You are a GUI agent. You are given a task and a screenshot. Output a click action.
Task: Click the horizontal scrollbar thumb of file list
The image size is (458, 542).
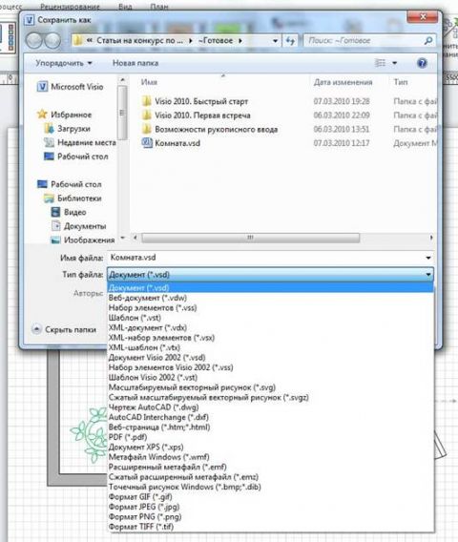pyautogui.click(x=251, y=238)
